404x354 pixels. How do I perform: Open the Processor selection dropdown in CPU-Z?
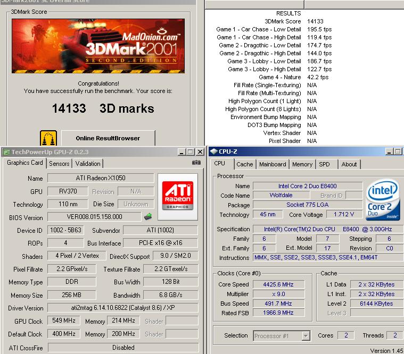306,336
